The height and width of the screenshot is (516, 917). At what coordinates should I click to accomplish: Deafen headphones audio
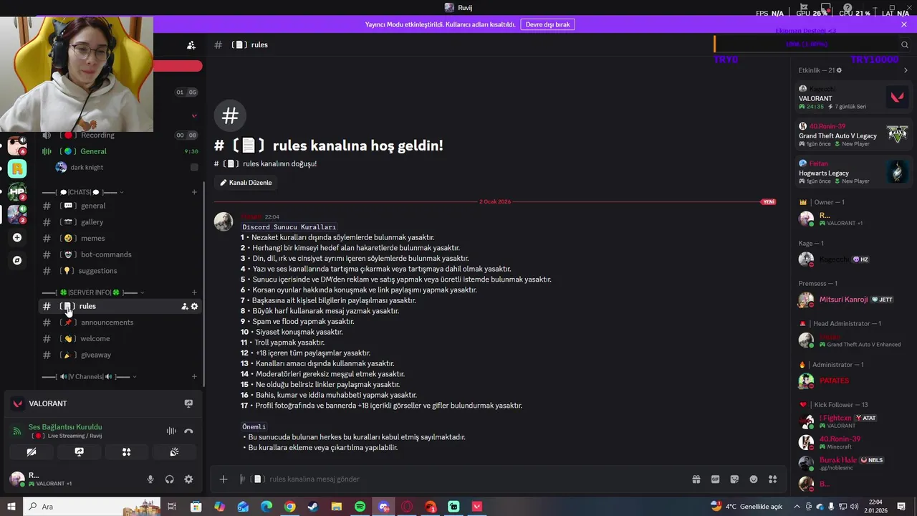coord(170,479)
